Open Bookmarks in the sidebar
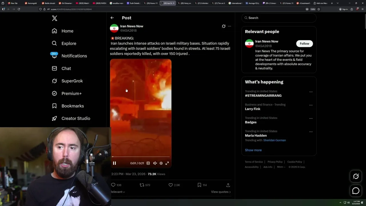Screen dimensions: 366x206 click(68, 106)
